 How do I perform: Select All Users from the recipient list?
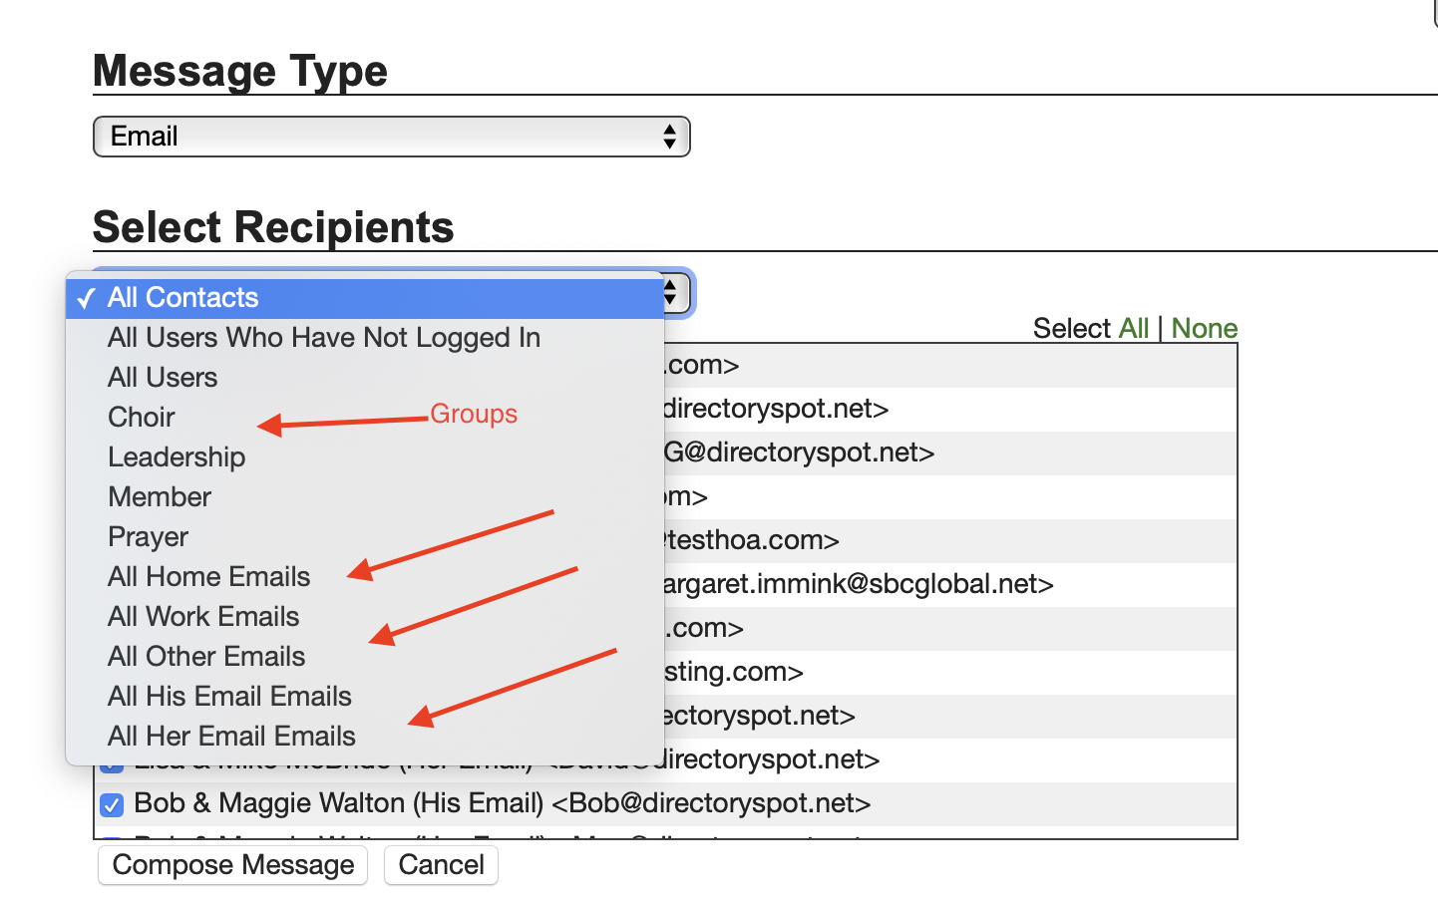[x=163, y=378]
